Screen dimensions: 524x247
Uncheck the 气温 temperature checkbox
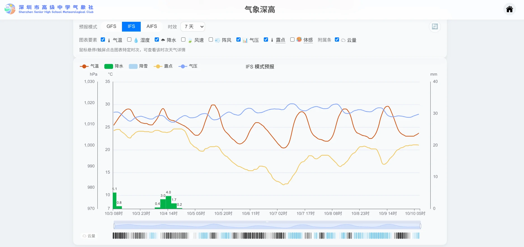(x=103, y=40)
